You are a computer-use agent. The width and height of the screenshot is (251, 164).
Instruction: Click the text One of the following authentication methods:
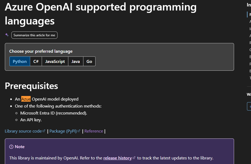58,106
